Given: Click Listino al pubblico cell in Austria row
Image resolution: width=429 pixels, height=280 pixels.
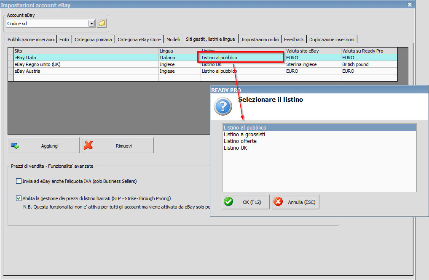Looking at the screenshot, I should click(x=243, y=71).
